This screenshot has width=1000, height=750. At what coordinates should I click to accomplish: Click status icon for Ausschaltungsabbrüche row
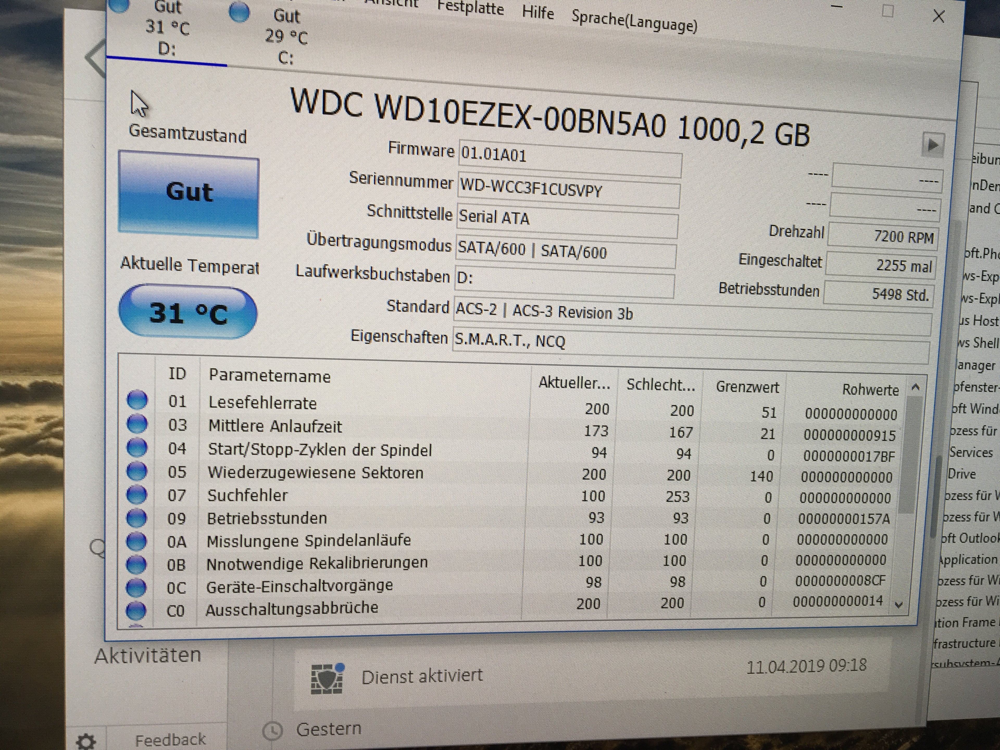point(136,610)
